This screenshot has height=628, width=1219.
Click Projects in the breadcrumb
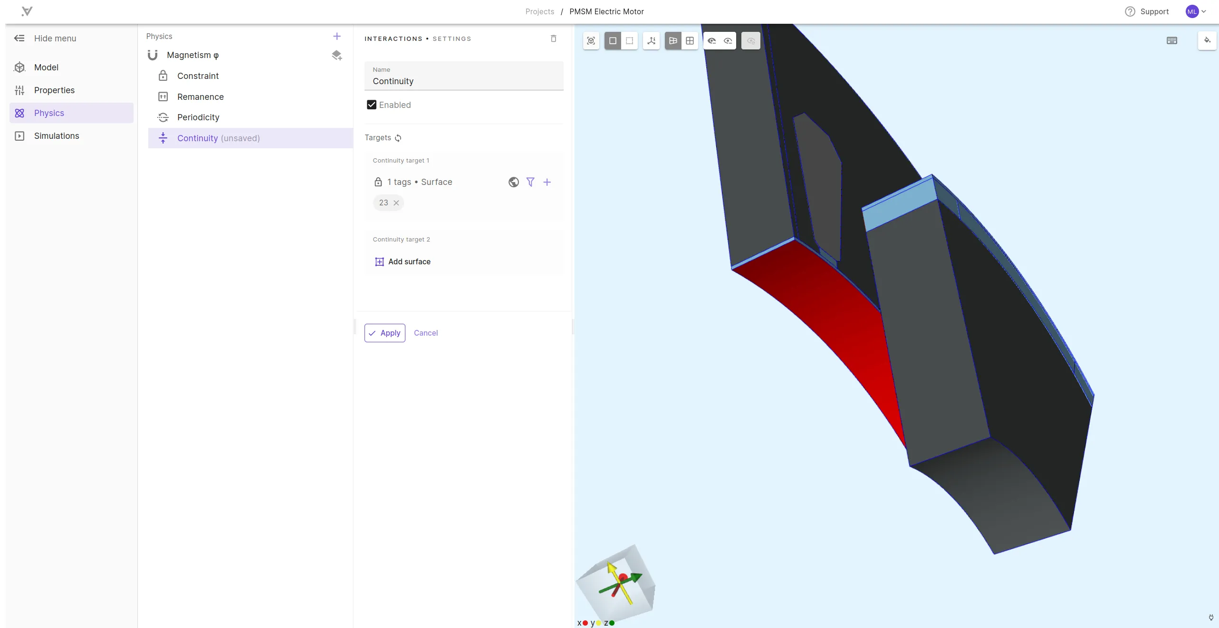point(540,11)
